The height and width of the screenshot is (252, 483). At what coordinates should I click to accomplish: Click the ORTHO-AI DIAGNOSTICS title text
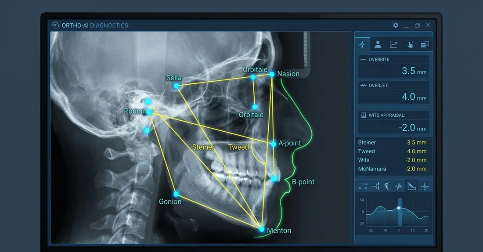click(95, 25)
